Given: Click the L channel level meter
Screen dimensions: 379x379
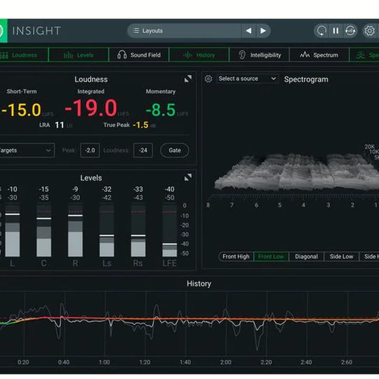Looking at the screenshot, I should [x=12, y=231].
